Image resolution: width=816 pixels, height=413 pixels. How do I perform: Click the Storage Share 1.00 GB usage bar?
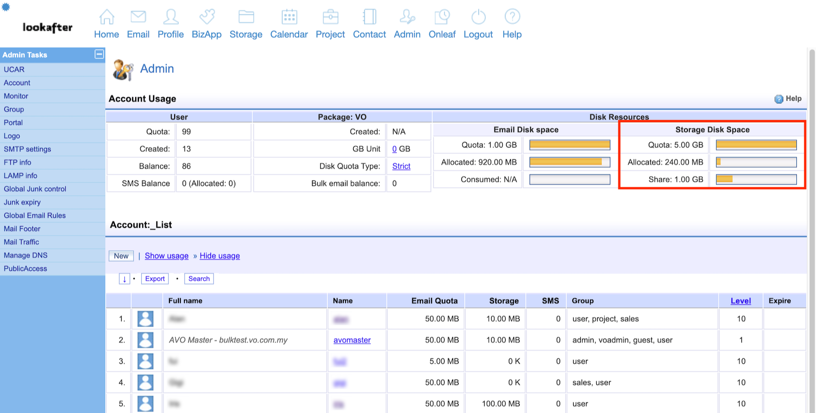click(756, 179)
